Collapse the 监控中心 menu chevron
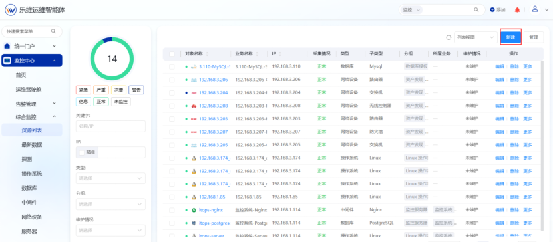This screenshot has width=553, height=242. (55, 60)
